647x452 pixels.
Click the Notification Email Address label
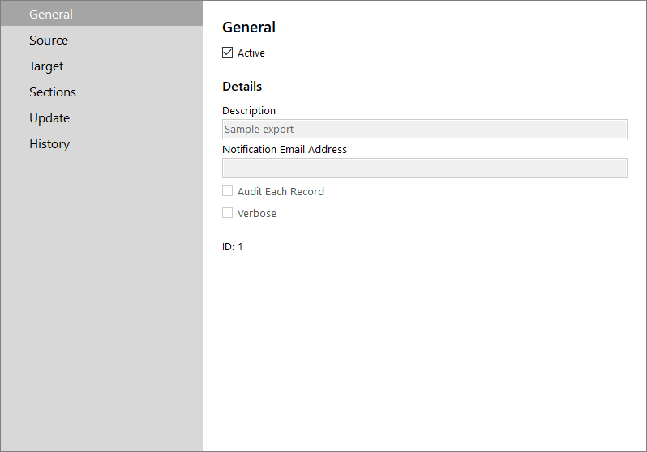(x=285, y=149)
